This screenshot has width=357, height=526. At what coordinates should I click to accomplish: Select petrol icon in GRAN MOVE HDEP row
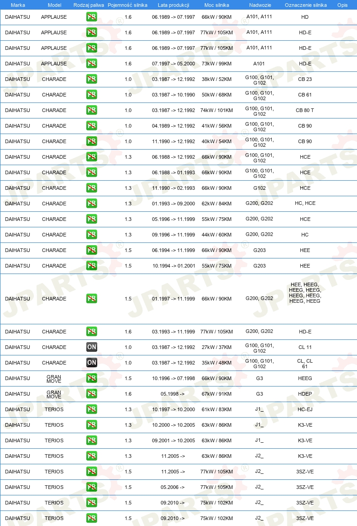pos(91,394)
